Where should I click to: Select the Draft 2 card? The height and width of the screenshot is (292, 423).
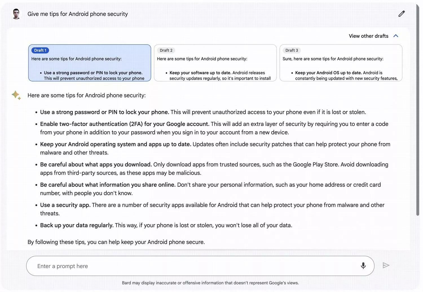tap(215, 63)
